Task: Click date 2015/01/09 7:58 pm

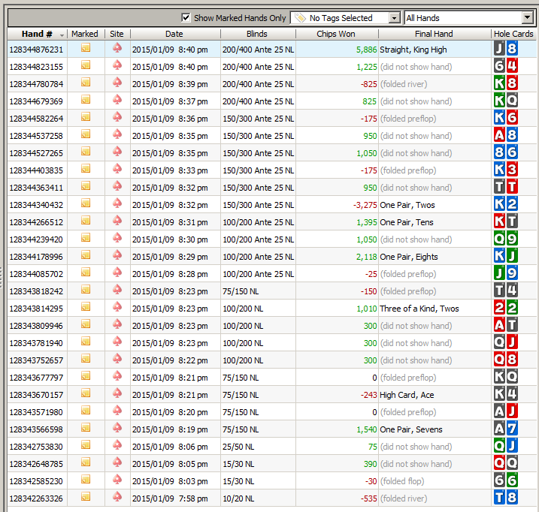Action: point(170,498)
